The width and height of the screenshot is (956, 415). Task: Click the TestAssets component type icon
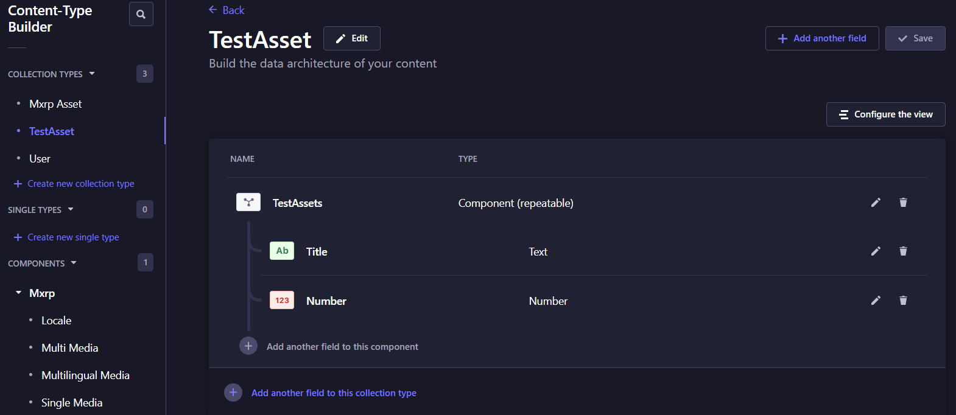248,202
